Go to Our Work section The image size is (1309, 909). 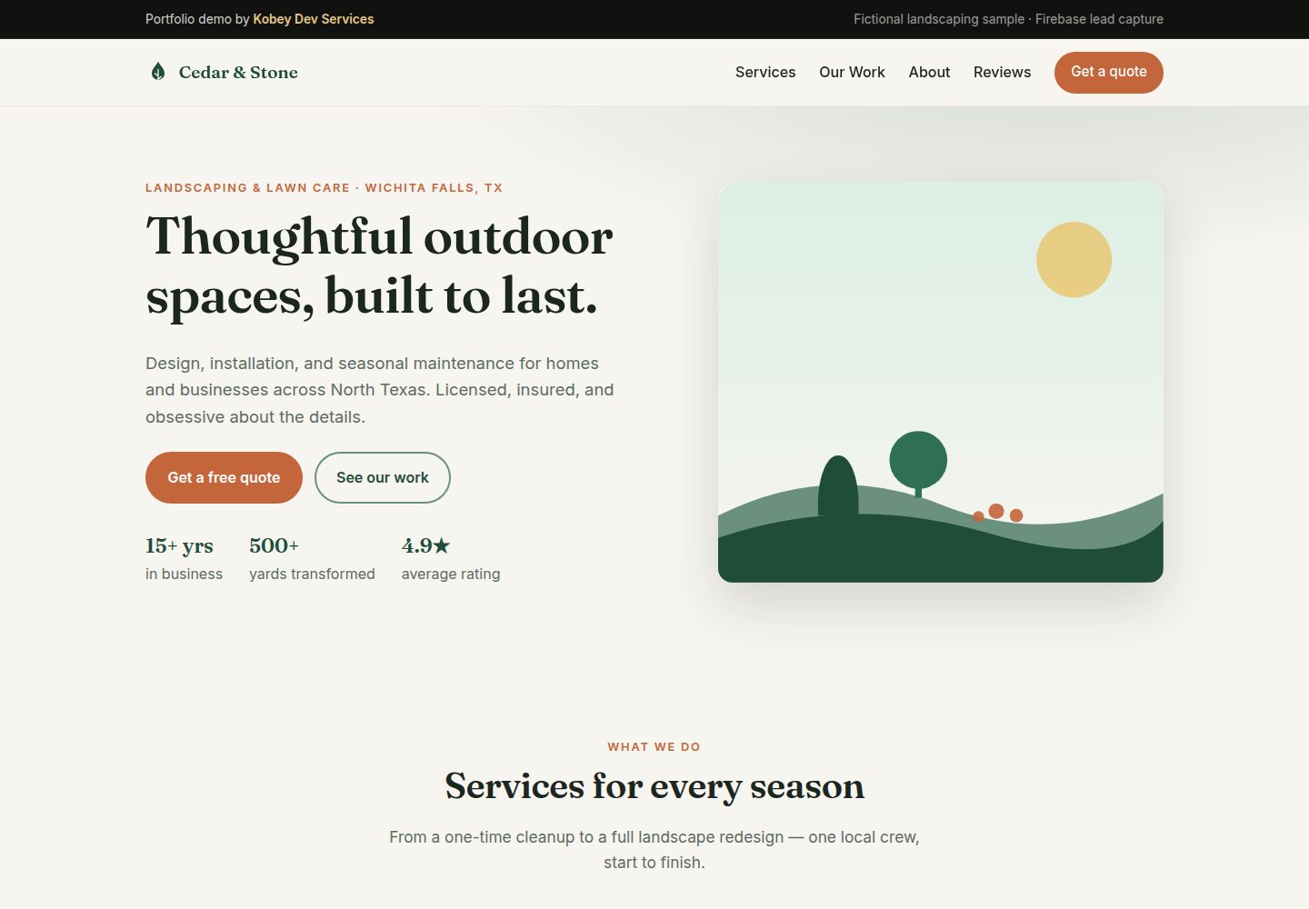tap(852, 72)
